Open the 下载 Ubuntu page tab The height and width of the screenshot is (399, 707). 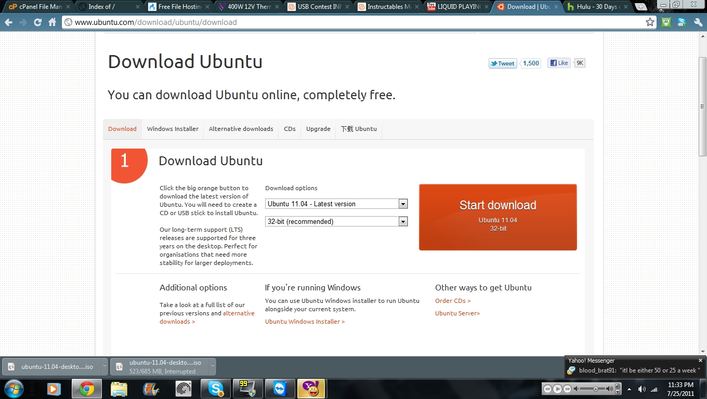[359, 129]
